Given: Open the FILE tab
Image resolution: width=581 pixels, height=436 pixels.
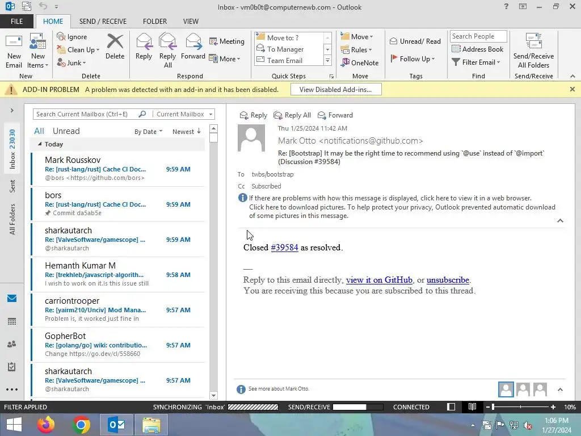Looking at the screenshot, I should click(x=16, y=22).
